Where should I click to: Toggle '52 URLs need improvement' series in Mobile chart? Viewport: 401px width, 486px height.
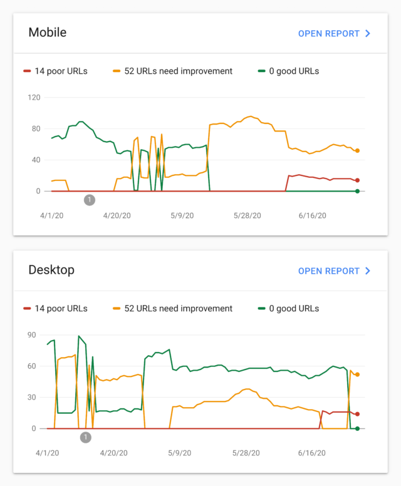[172, 71]
